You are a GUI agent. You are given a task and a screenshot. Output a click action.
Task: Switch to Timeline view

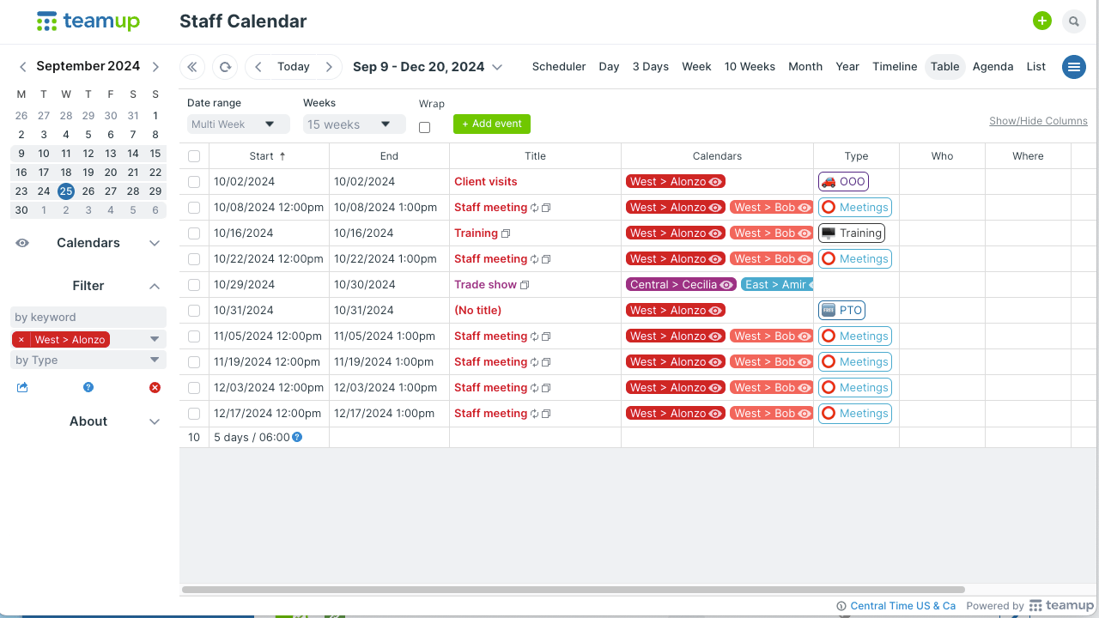coord(895,67)
